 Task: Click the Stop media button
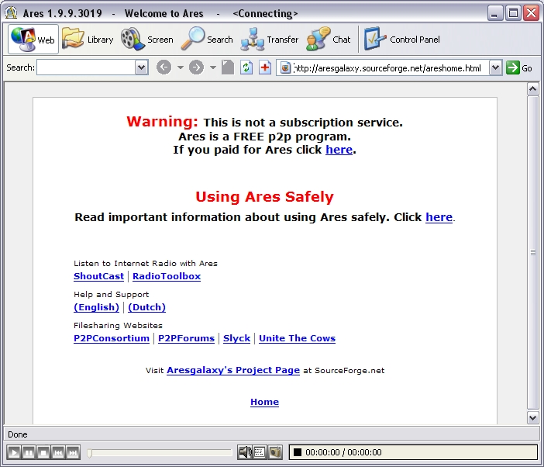click(43, 452)
